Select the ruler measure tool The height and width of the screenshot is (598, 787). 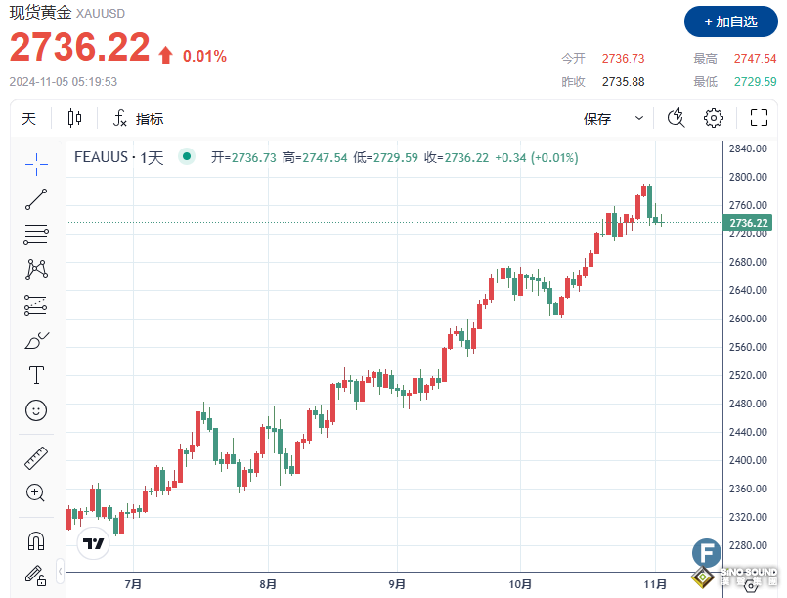tap(36, 457)
